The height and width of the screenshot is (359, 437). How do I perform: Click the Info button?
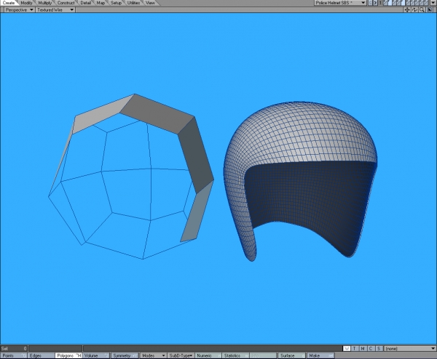point(263,355)
